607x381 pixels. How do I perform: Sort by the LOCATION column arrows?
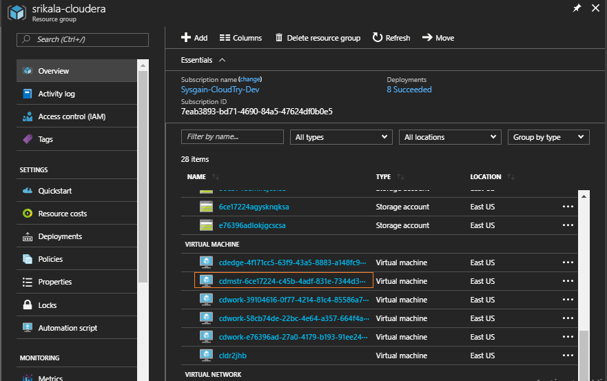tap(511, 176)
